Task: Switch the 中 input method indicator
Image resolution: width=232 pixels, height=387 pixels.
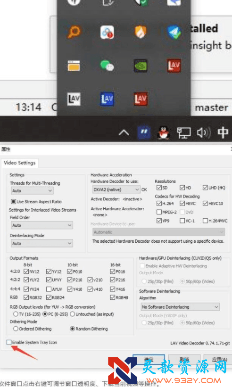Action: coord(223,132)
